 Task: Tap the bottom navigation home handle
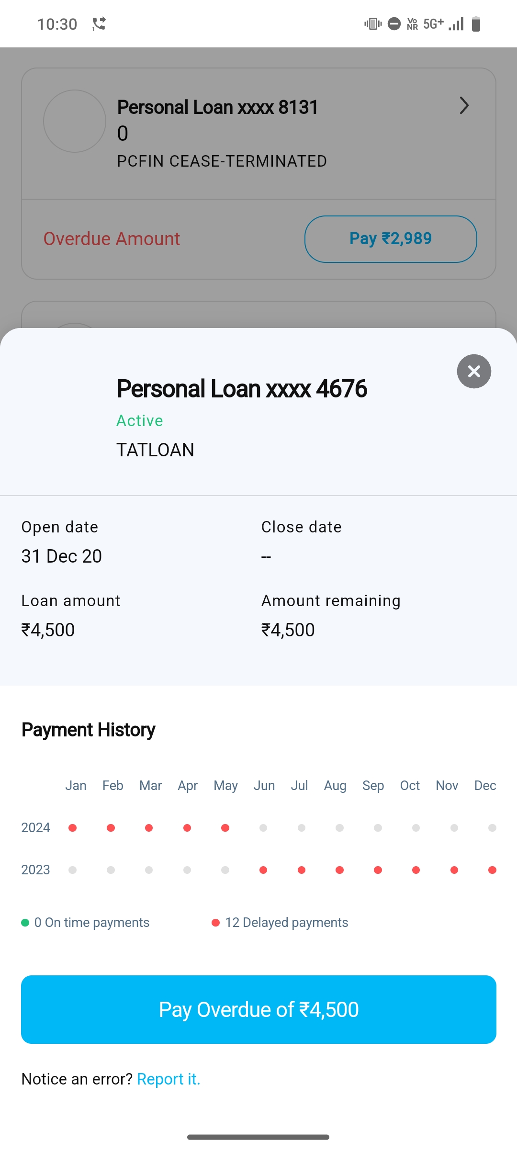(258, 1137)
